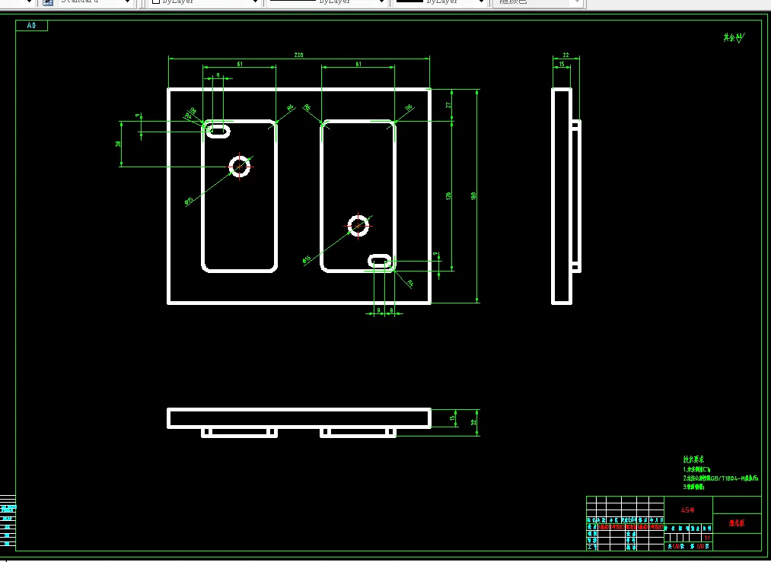The height and width of the screenshot is (562, 771).
Task: Select the 126 vertical dimension text
Action: click(x=448, y=195)
